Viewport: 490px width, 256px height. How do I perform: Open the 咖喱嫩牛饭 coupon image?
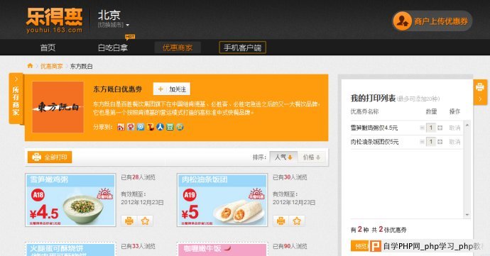[222, 249]
